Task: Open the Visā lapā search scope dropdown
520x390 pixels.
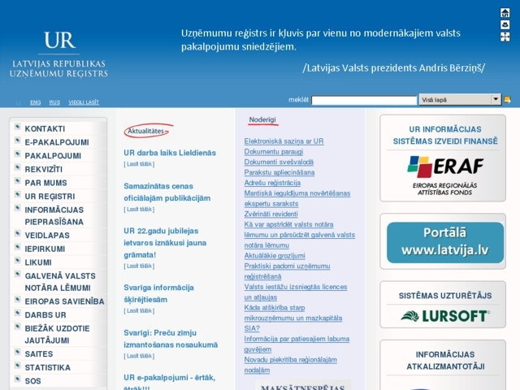Action: (460, 99)
